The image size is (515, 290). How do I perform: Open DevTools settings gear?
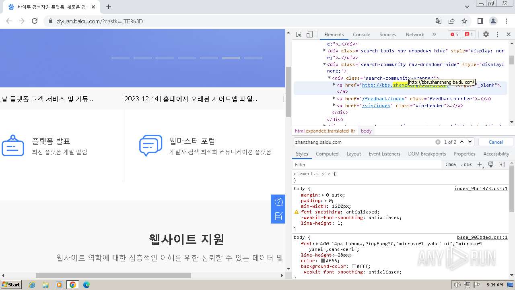(486, 35)
